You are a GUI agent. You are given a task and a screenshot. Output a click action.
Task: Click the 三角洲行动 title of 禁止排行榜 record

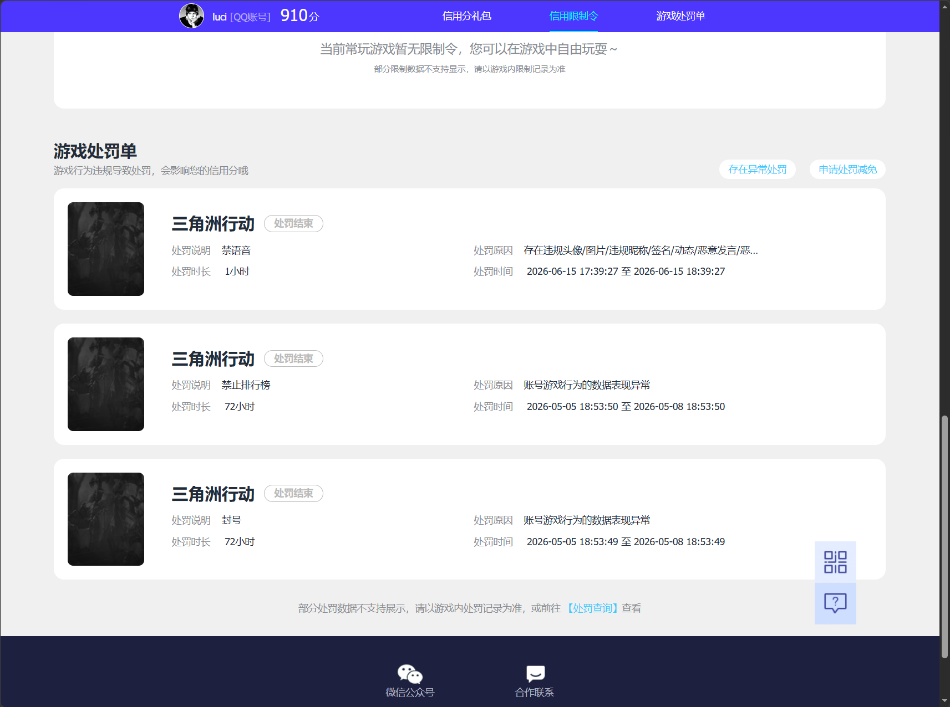pos(213,359)
